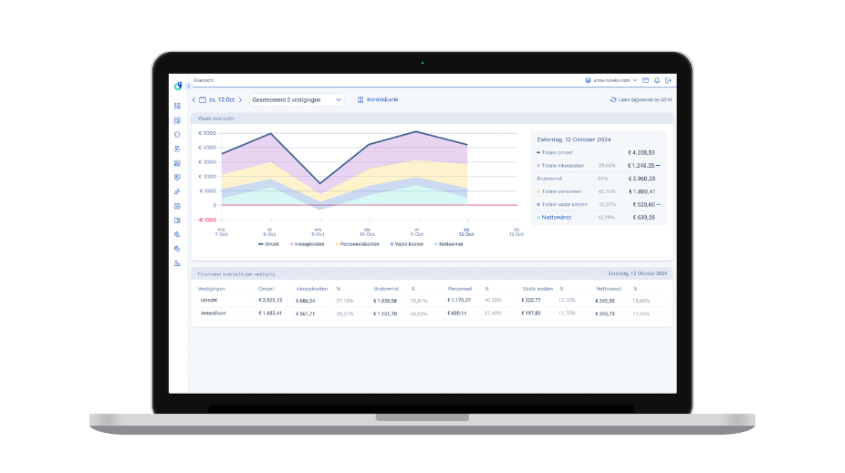
Task: Toggle Inkoopkosten series in chart legend
Action: [x=307, y=244]
